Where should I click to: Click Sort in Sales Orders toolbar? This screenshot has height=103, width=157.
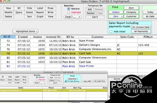tap(29, 17)
